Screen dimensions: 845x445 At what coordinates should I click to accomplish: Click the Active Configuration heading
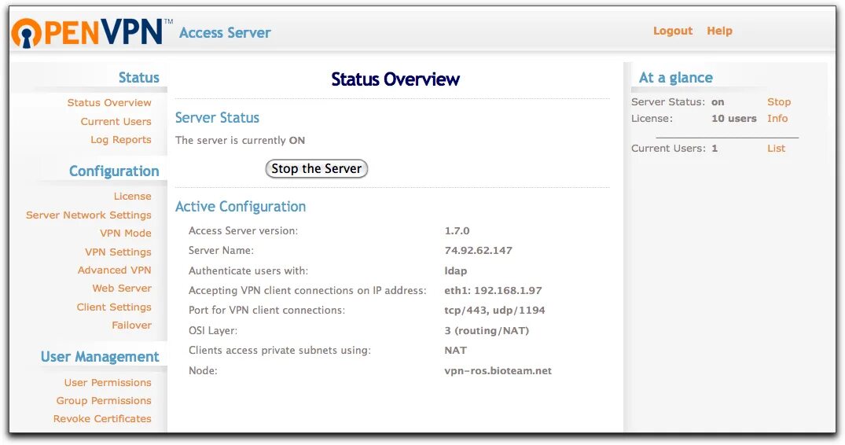[x=241, y=206]
